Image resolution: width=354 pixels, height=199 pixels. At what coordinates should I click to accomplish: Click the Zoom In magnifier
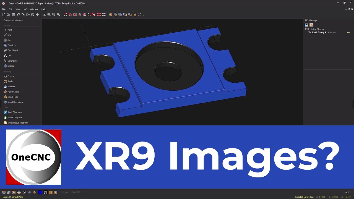pos(49,15)
